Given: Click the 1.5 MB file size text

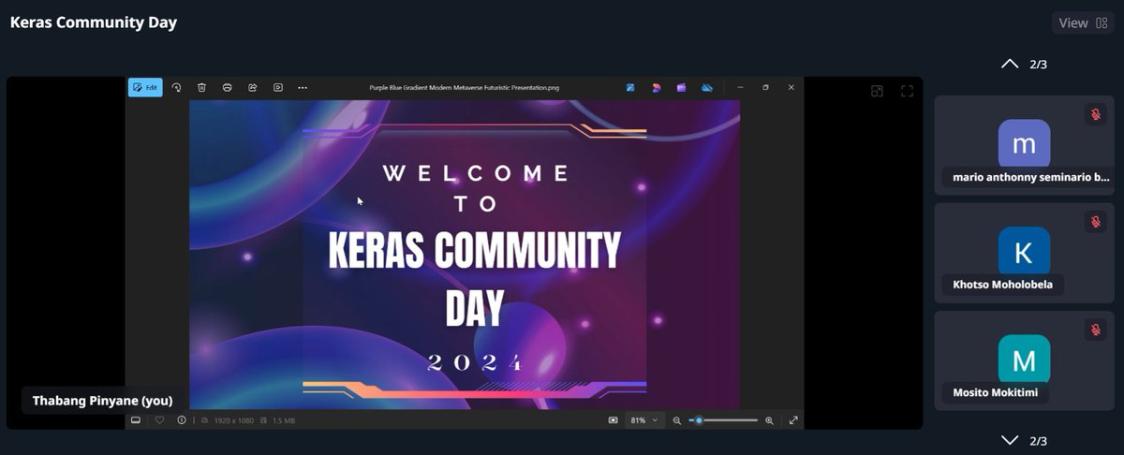Looking at the screenshot, I should (x=283, y=421).
